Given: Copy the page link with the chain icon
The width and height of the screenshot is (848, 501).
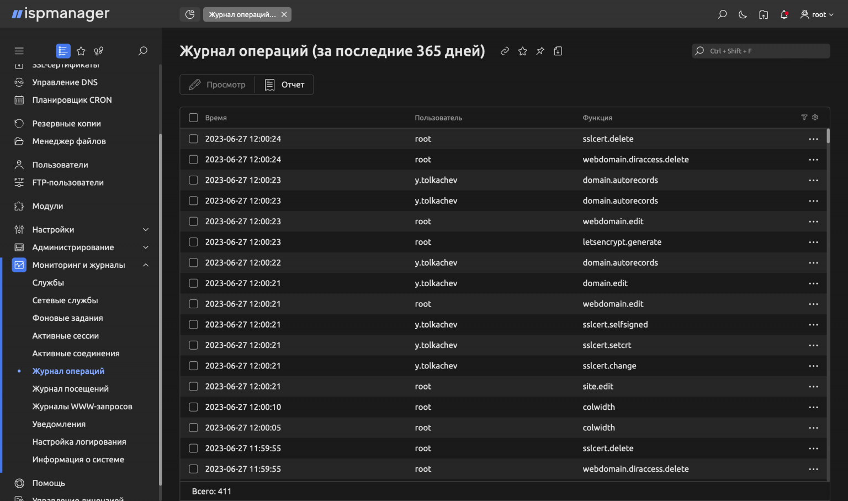Looking at the screenshot, I should (505, 50).
